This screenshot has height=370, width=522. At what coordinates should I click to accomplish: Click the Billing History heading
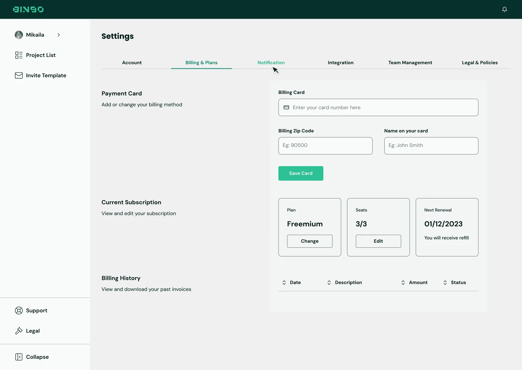tap(121, 278)
